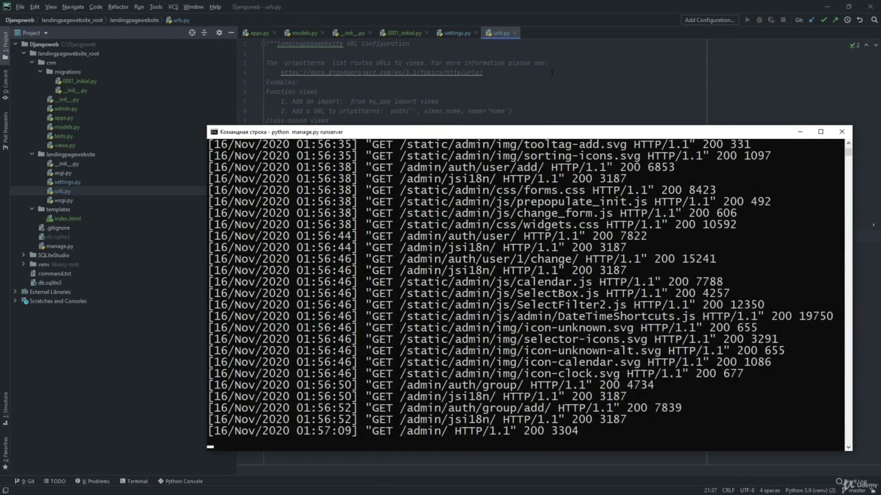The image size is (881, 495).
Task: Click the Debug bug icon
Action: pos(759,20)
